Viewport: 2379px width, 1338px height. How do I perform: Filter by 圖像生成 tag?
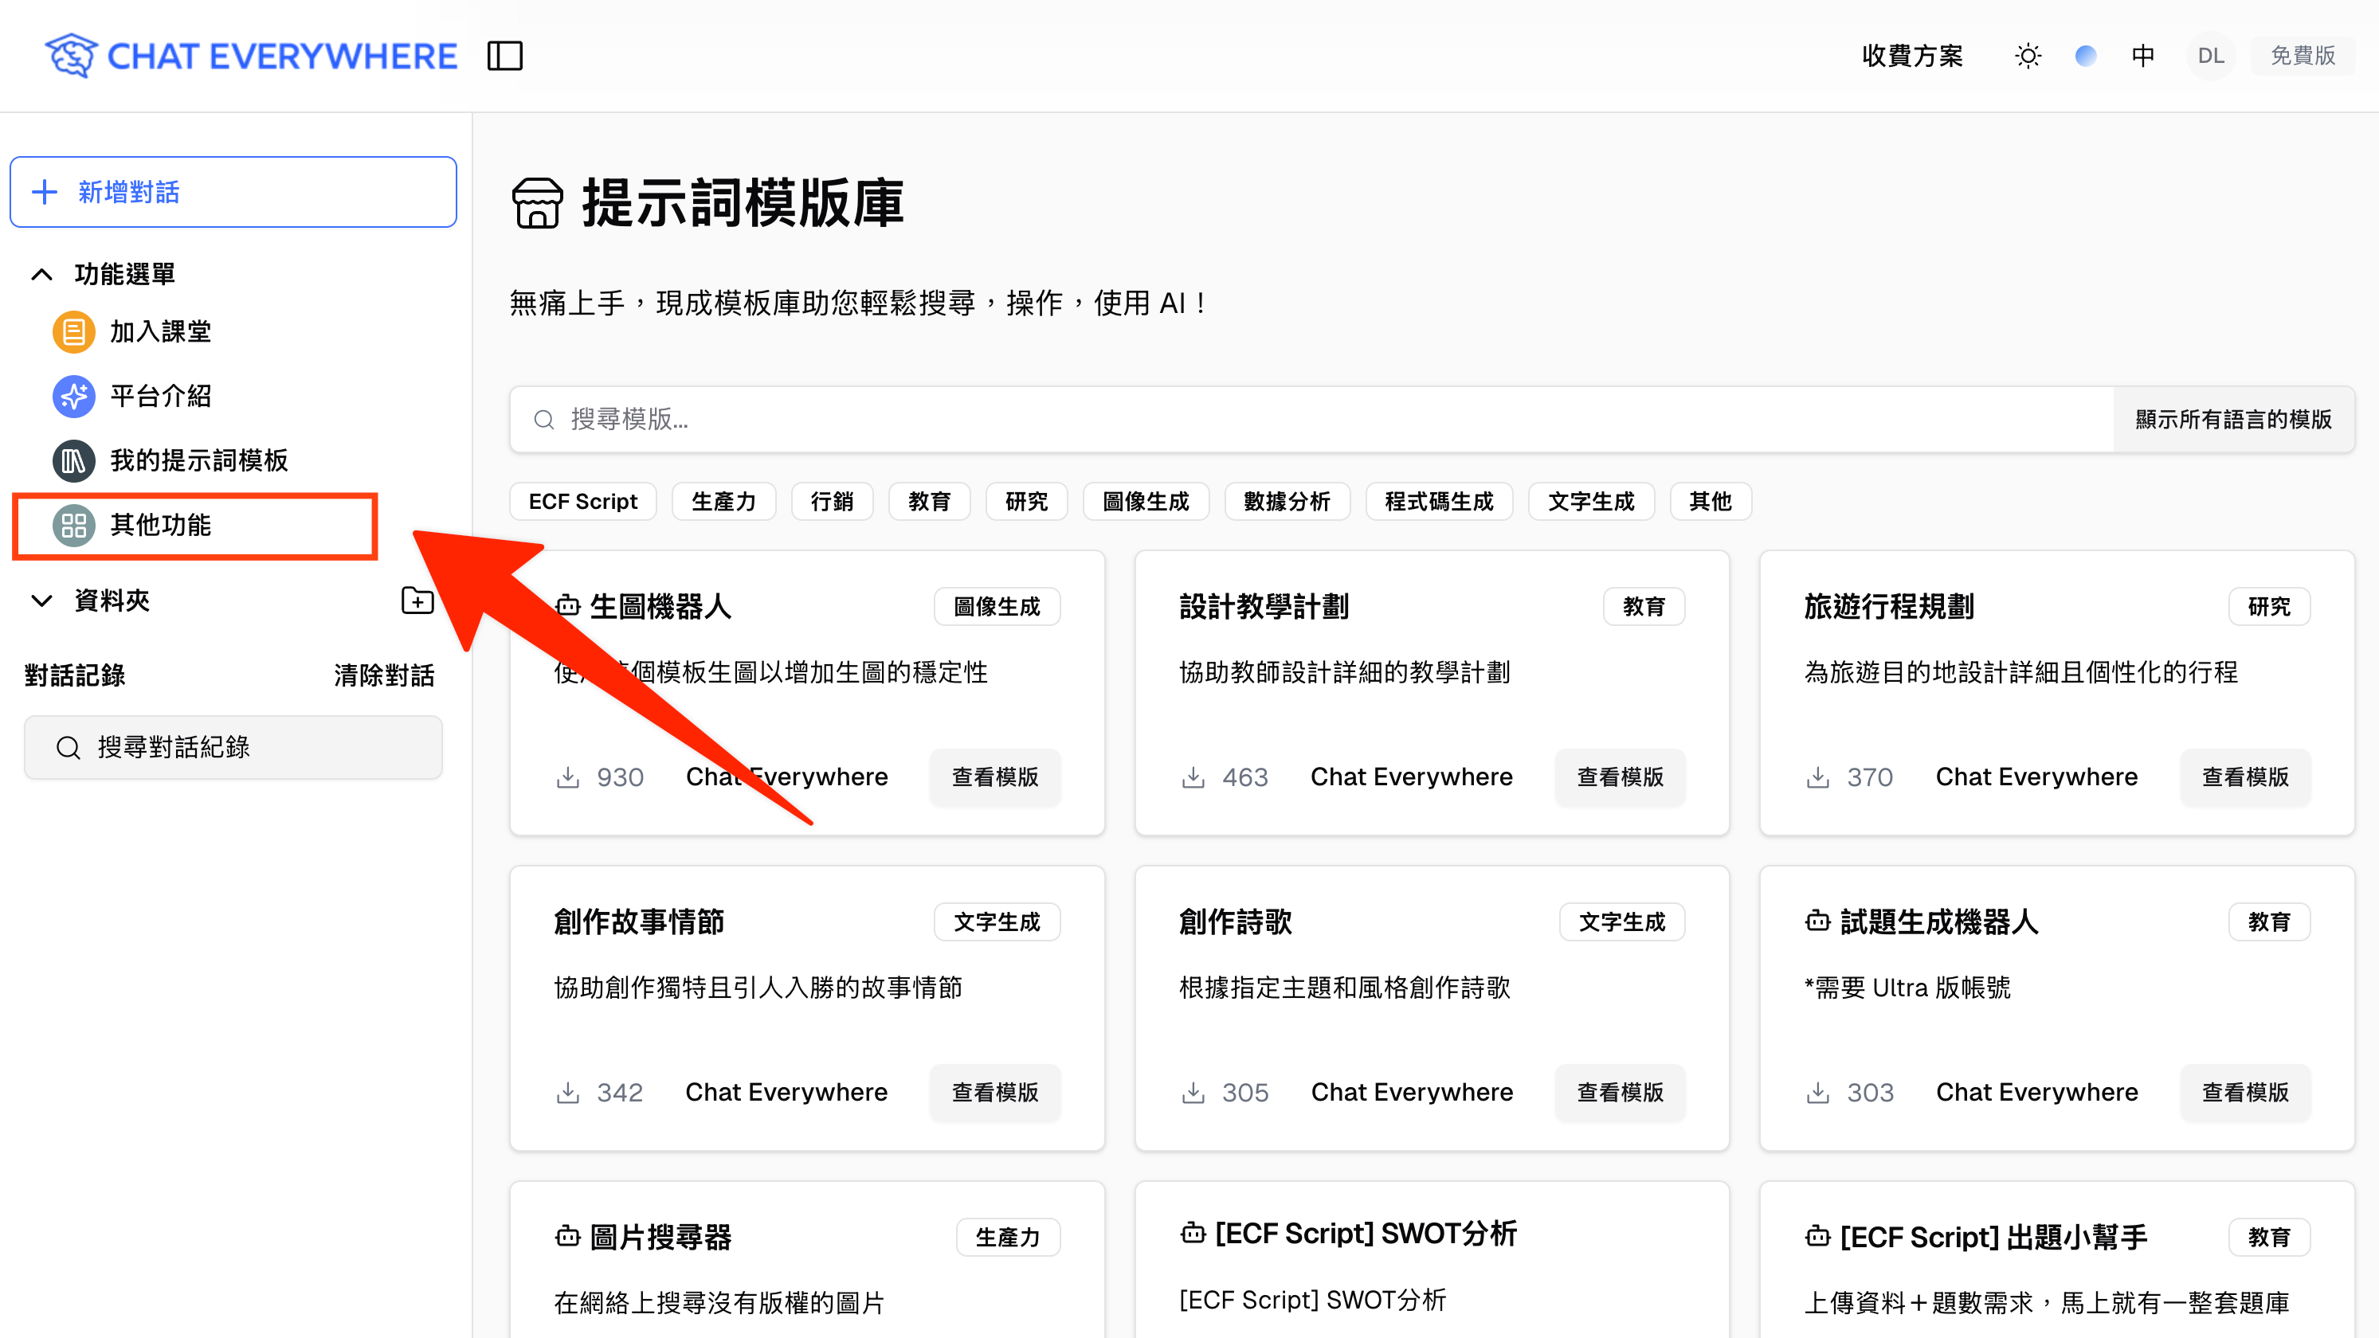[x=1146, y=502]
